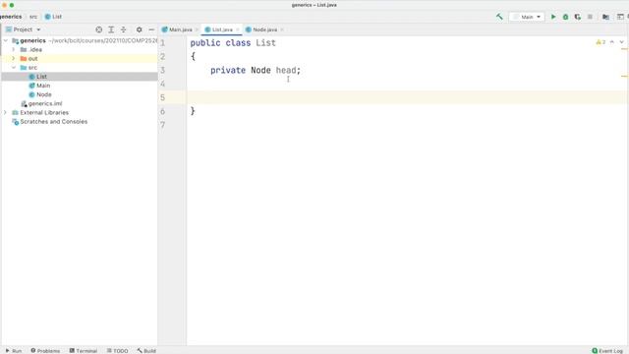
Task: Select the out folder row
Action: 80,59
